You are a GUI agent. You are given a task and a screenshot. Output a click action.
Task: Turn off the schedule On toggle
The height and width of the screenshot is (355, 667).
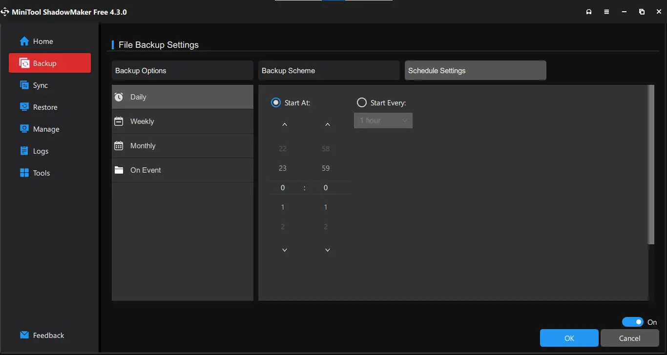[x=633, y=322]
